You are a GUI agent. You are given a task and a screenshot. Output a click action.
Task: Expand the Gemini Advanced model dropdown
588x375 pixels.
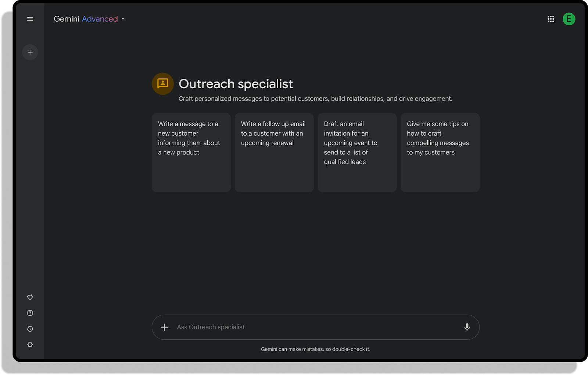(89, 19)
